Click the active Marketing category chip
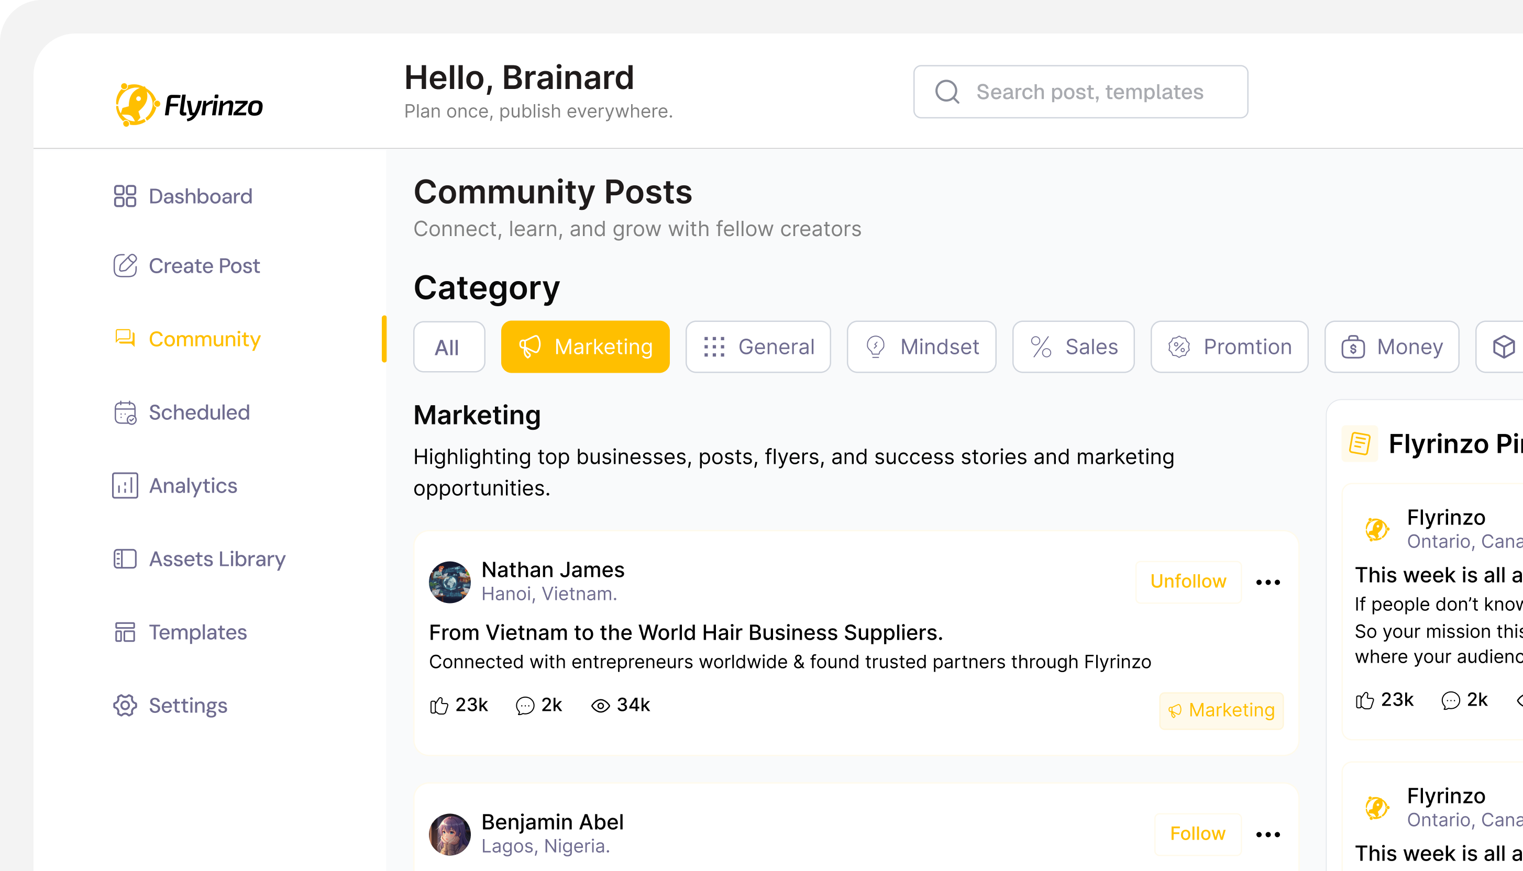1523x871 pixels. click(x=585, y=347)
